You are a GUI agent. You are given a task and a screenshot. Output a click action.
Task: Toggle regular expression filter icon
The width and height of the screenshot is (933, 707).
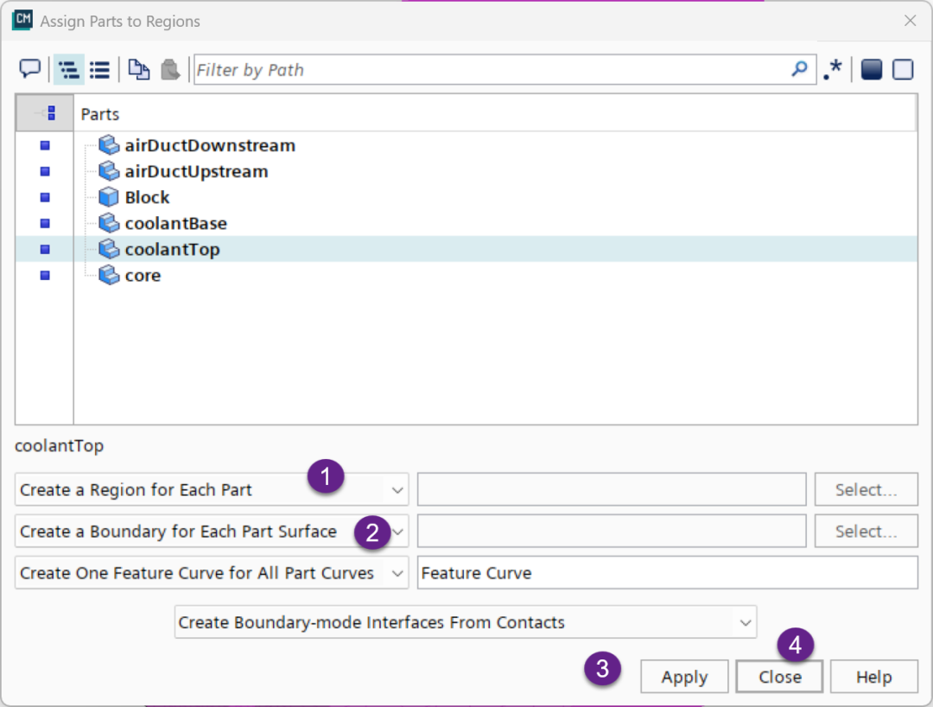point(833,70)
